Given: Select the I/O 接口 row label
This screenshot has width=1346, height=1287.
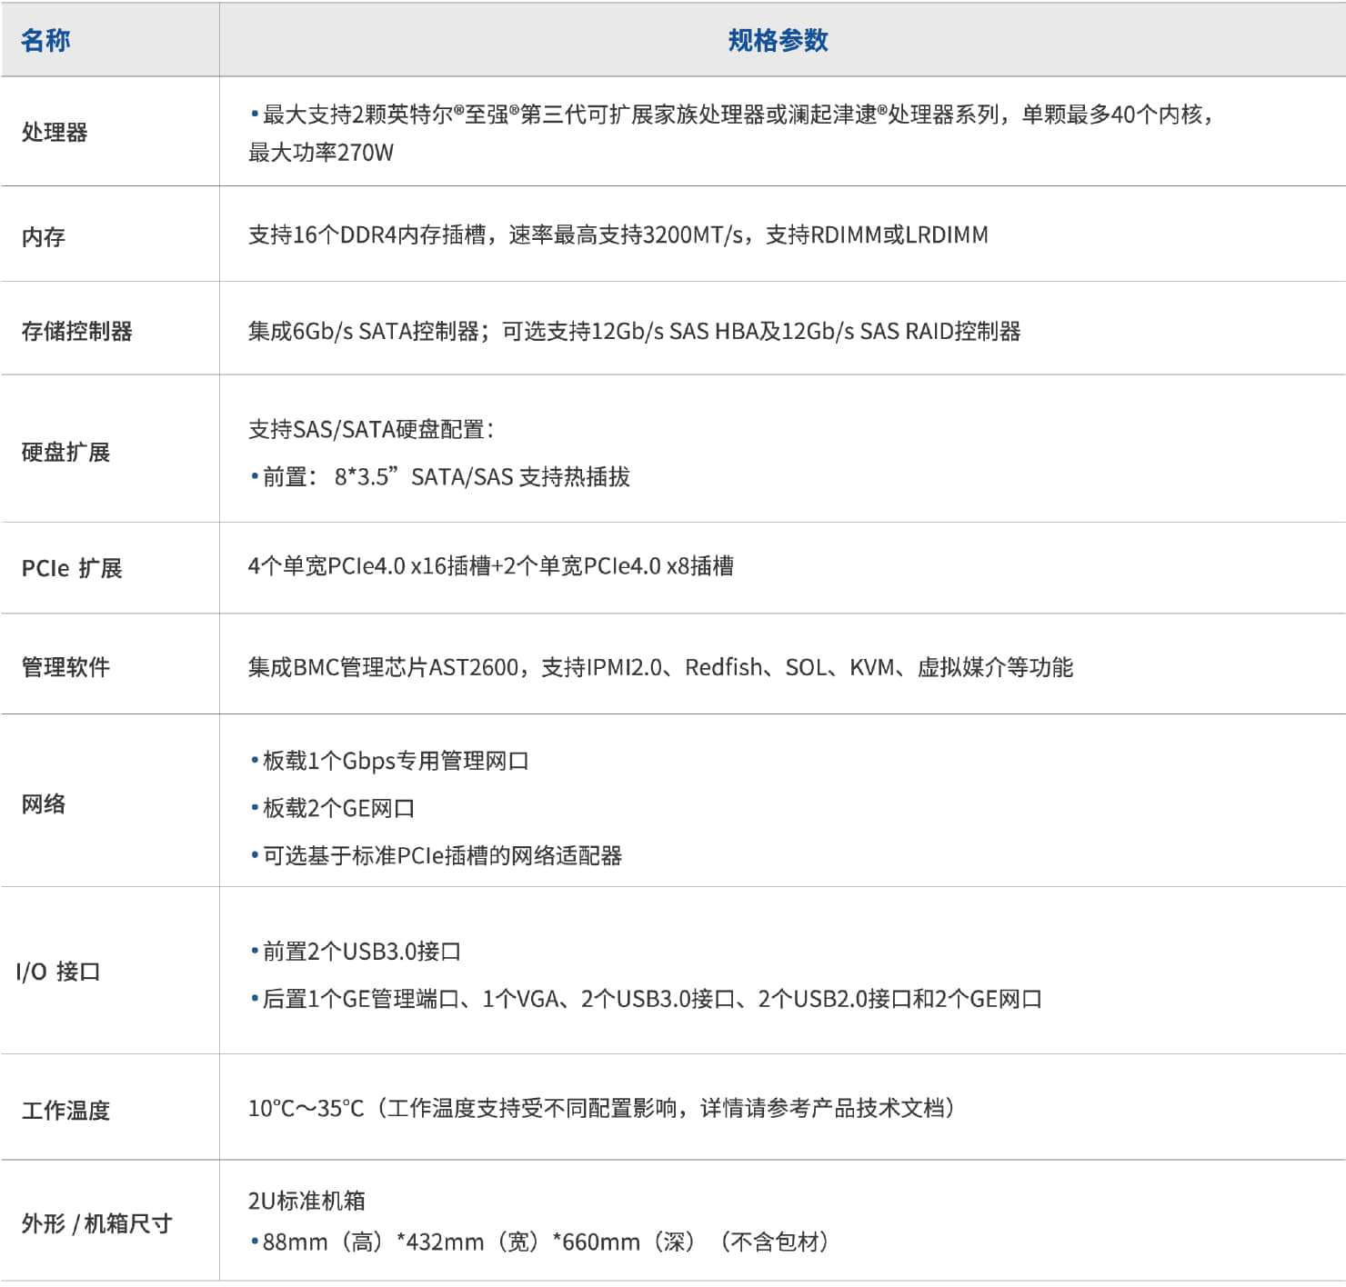Looking at the screenshot, I should 58,972.
